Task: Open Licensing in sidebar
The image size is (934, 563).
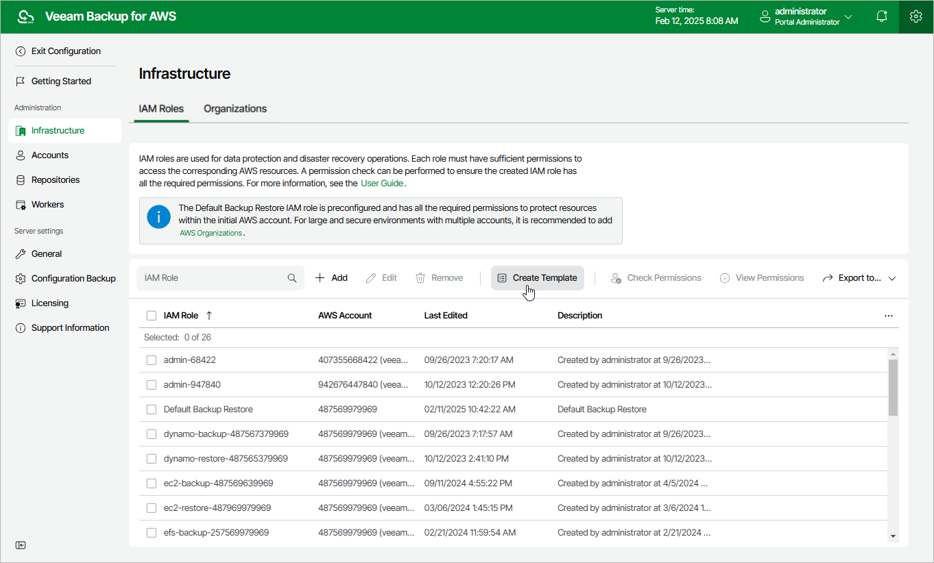Action: pyautogui.click(x=50, y=303)
